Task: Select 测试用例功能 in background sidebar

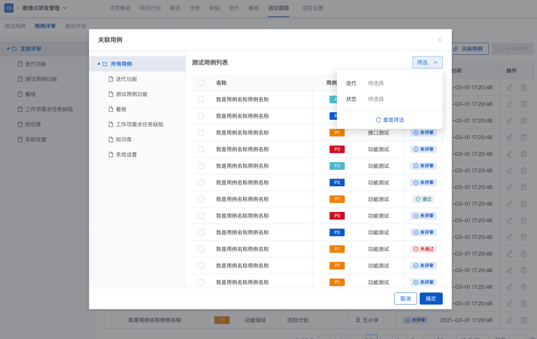Action: tap(41, 79)
